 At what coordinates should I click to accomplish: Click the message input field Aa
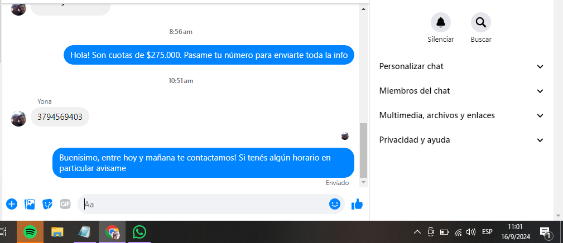[x=205, y=205]
